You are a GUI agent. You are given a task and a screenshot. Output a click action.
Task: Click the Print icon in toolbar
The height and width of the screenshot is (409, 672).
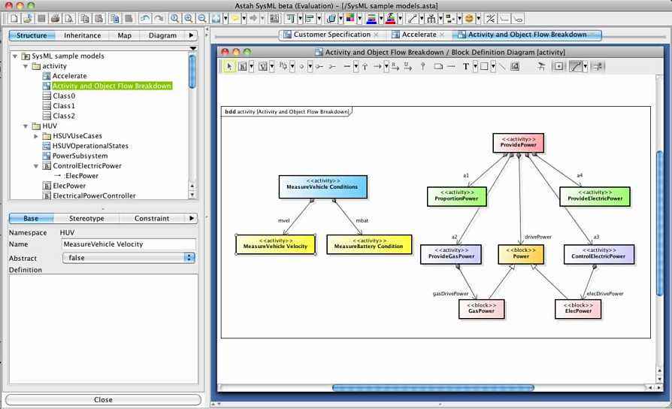coord(55,18)
